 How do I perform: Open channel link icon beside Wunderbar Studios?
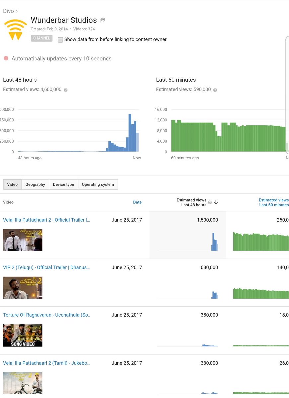point(102,20)
